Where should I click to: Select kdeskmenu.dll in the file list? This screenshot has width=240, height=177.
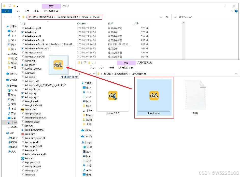tap(33, 36)
